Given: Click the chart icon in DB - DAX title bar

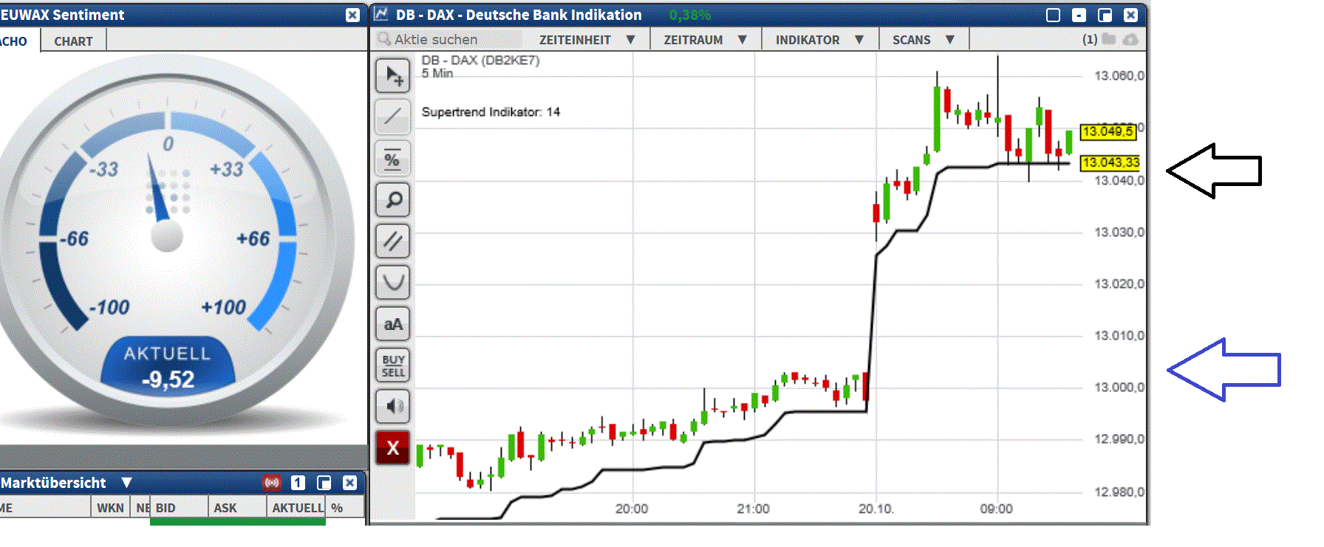Looking at the screenshot, I should [381, 14].
